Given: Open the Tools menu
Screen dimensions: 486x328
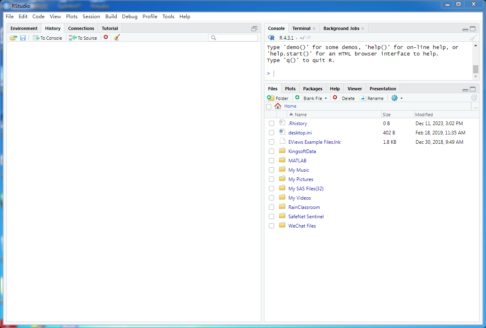Looking at the screenshot, I should [168, 17].
